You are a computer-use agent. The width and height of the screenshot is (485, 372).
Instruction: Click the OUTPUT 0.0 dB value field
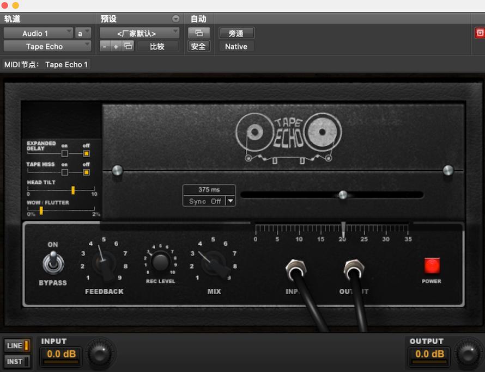tap(429, 354)
